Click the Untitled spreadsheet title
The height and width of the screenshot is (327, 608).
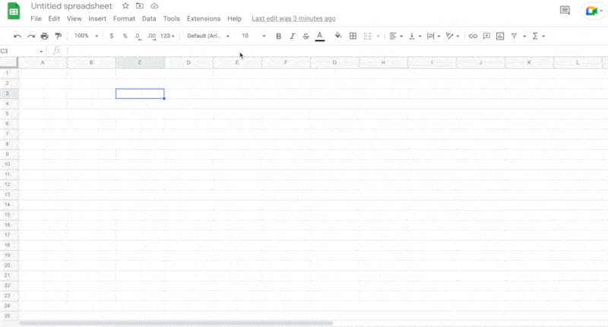pyautogui.click(x=71, y=6)
